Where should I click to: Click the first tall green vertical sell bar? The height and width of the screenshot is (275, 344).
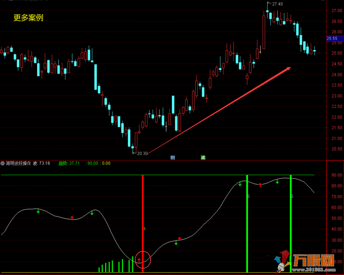coord(247,223)
